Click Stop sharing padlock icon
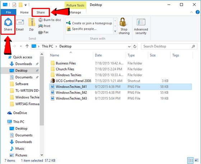This screenshot has height=164, width=201. point(123,22)
